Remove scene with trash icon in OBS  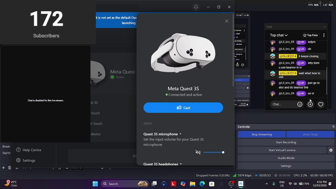tap(10, 167)
